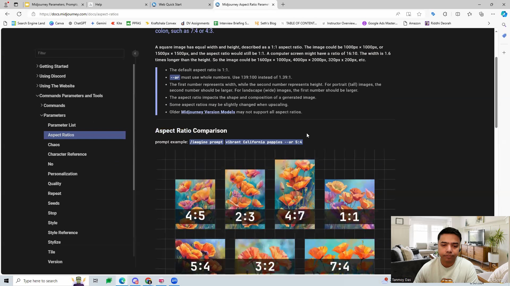Open Chaos parameter page

coord(54,145)
